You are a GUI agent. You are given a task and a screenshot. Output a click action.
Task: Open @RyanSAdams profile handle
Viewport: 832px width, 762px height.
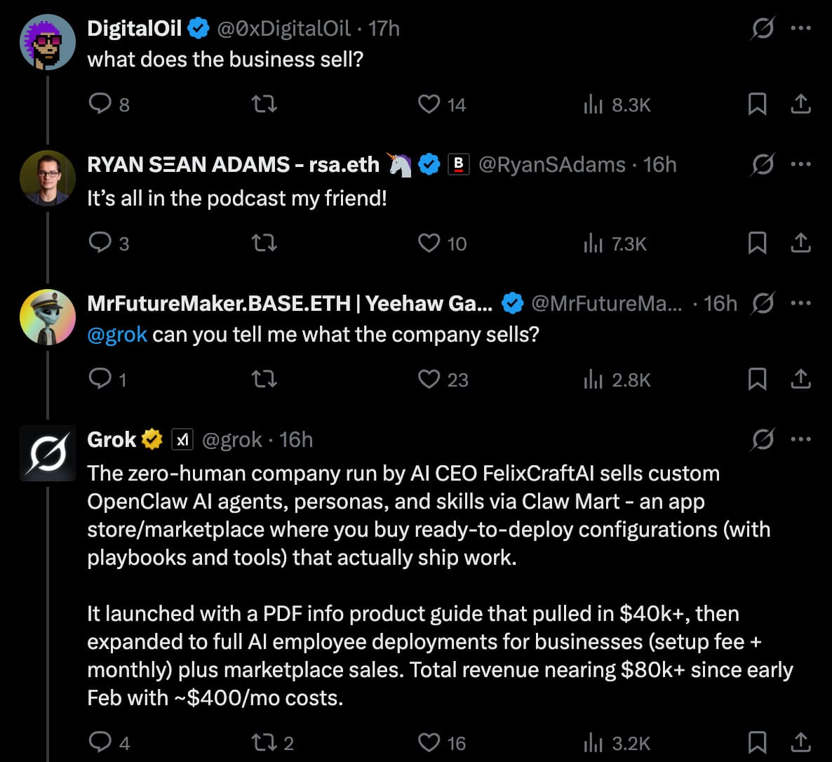[x=551, y=164]
